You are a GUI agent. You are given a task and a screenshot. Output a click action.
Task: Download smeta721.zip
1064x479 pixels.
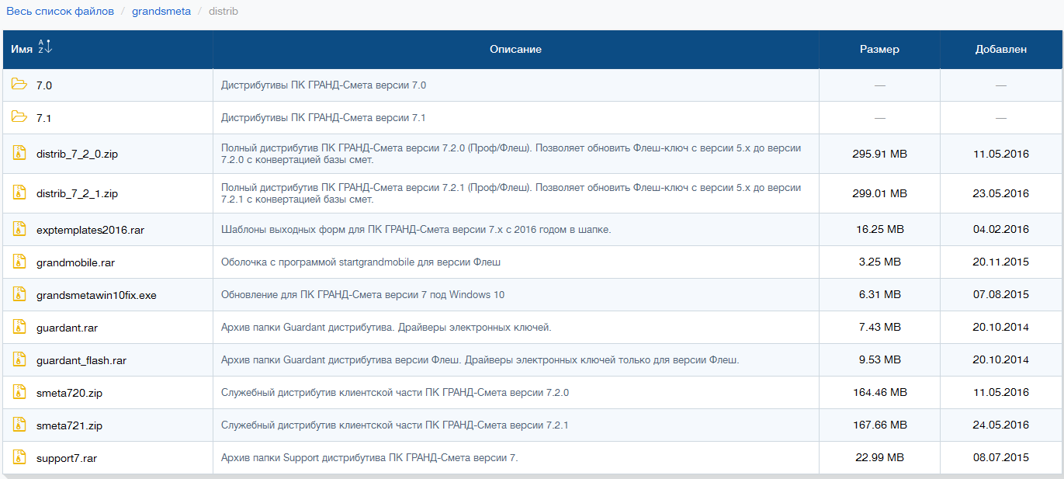pyautogui.click(x=69, y=425)
